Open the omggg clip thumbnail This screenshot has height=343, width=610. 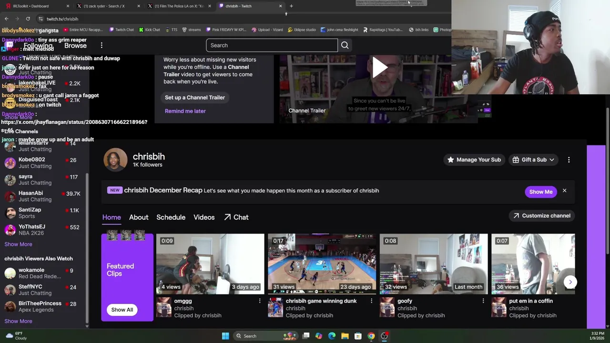(x=210, y=264)
